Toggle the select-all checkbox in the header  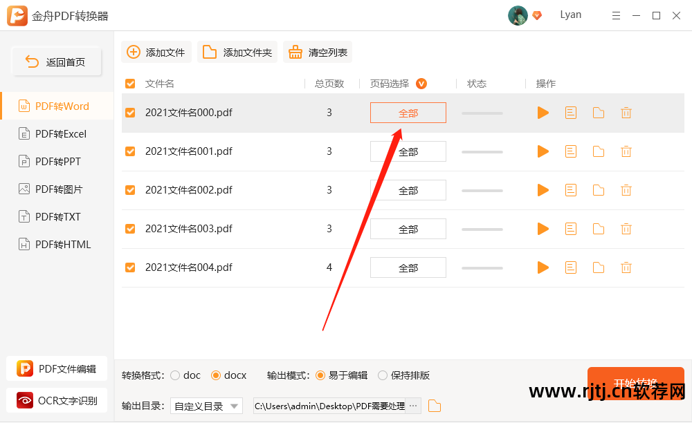point(129,83)
